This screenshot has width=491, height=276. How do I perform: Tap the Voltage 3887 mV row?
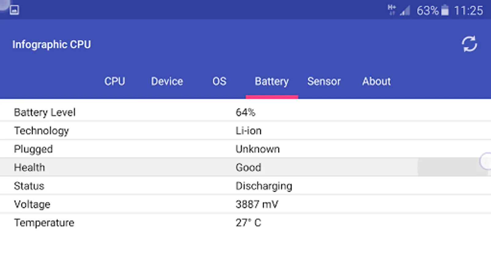(x=245, y=204)
